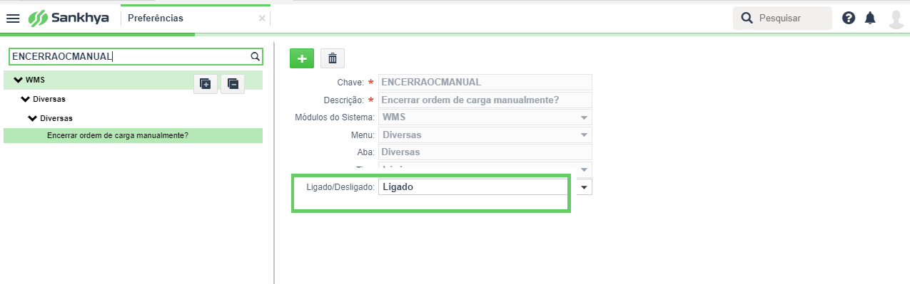The height and width of the screenshot is (284, 910).
Task: Open the user profile avatar
Action: pyautogui.click(x=896, y=19)
